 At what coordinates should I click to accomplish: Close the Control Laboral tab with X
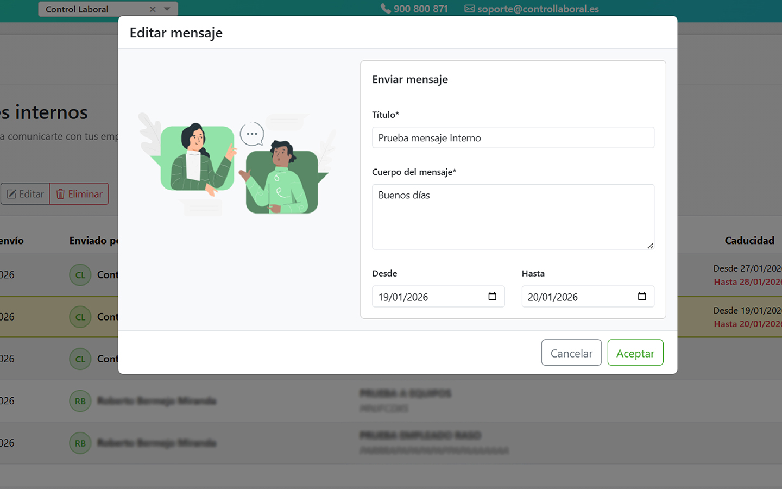(x=153, y=9)
